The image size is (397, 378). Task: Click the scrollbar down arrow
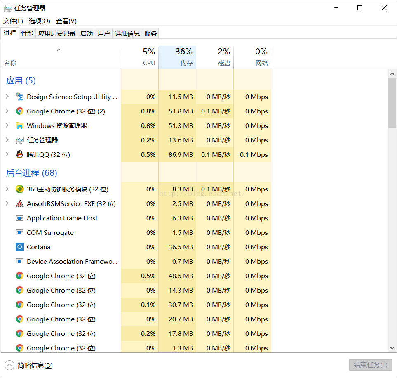click(x=392, y=348)
